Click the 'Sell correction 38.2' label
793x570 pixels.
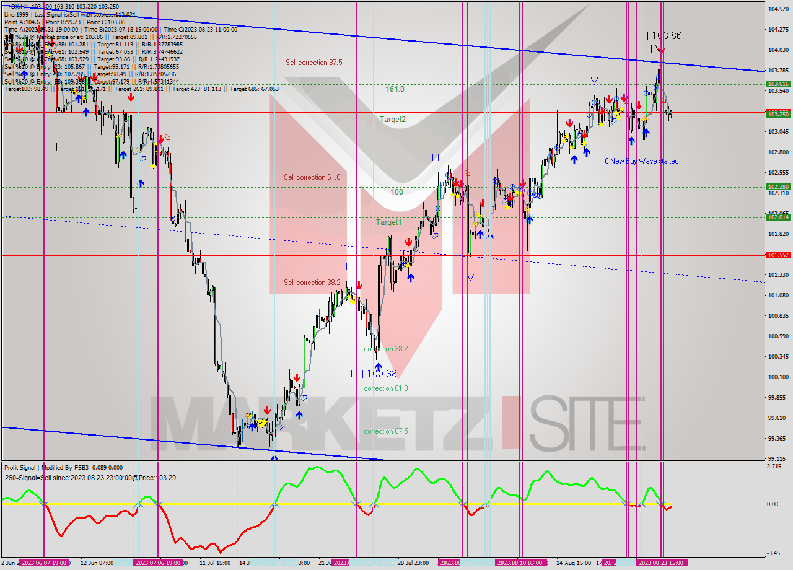(x=312, y=283)
